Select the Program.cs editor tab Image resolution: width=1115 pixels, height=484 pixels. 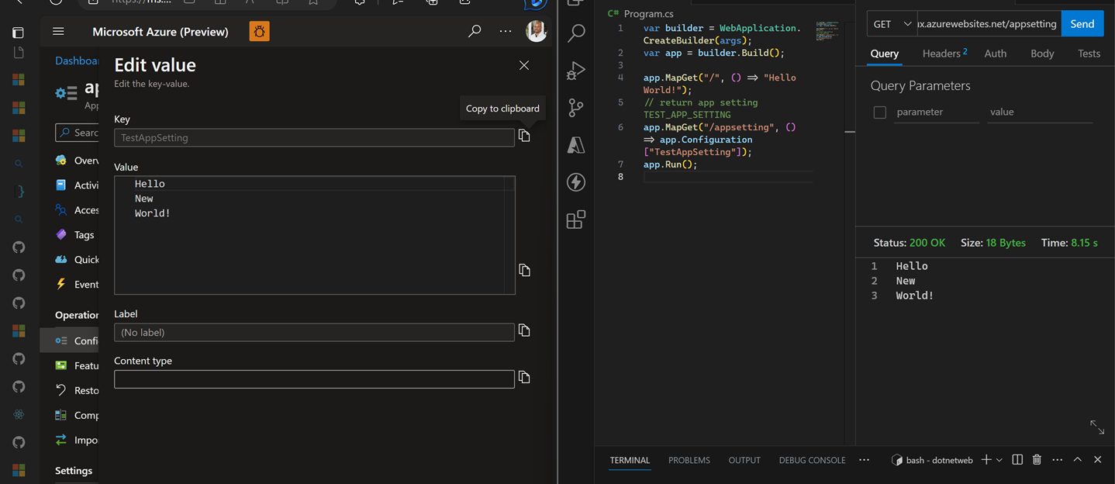pyautogui.click(x=643, y=13)
